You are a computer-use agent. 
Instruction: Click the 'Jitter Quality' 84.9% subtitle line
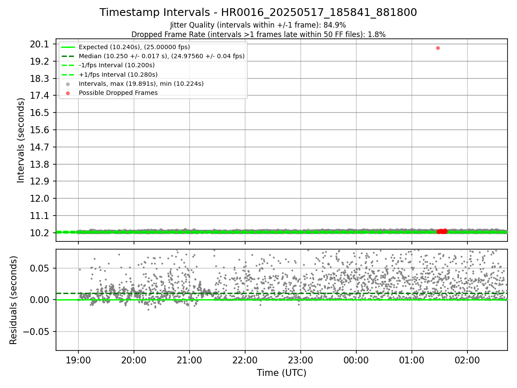coord(258,25)
